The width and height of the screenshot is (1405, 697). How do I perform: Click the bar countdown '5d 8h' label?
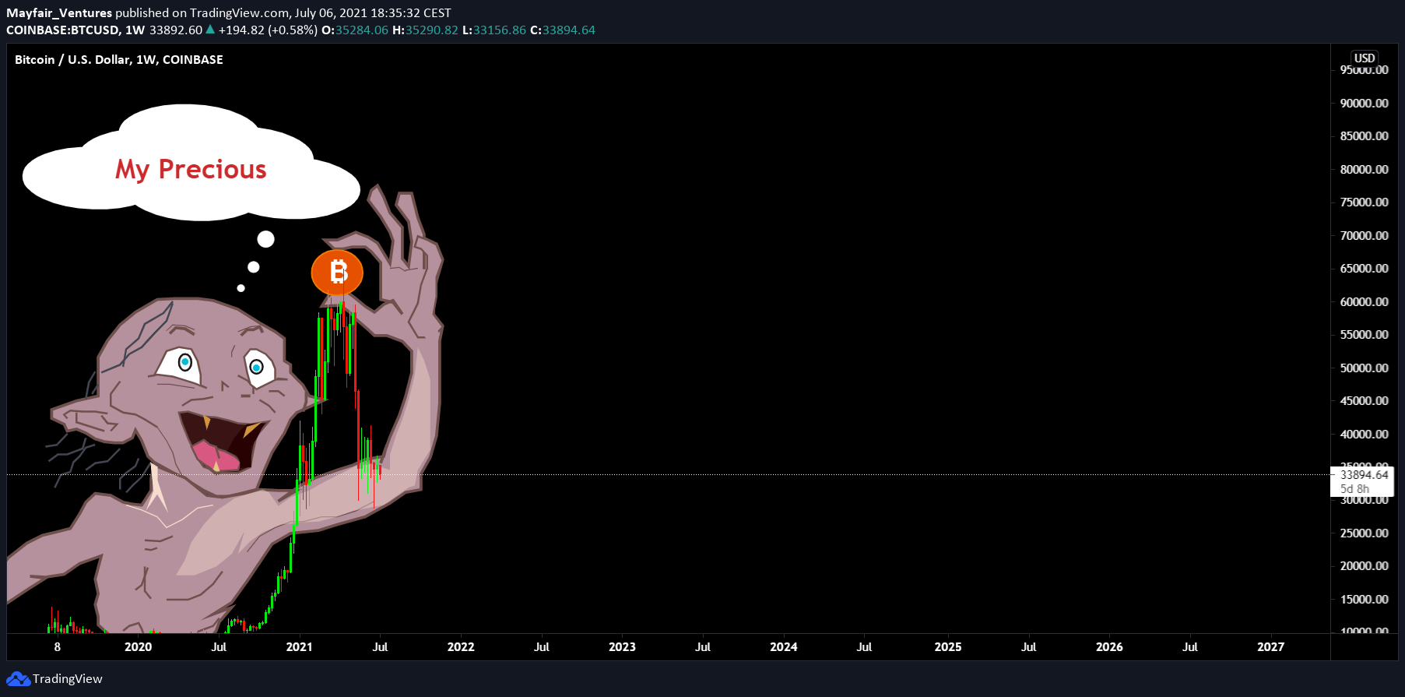pos(1354,489)
